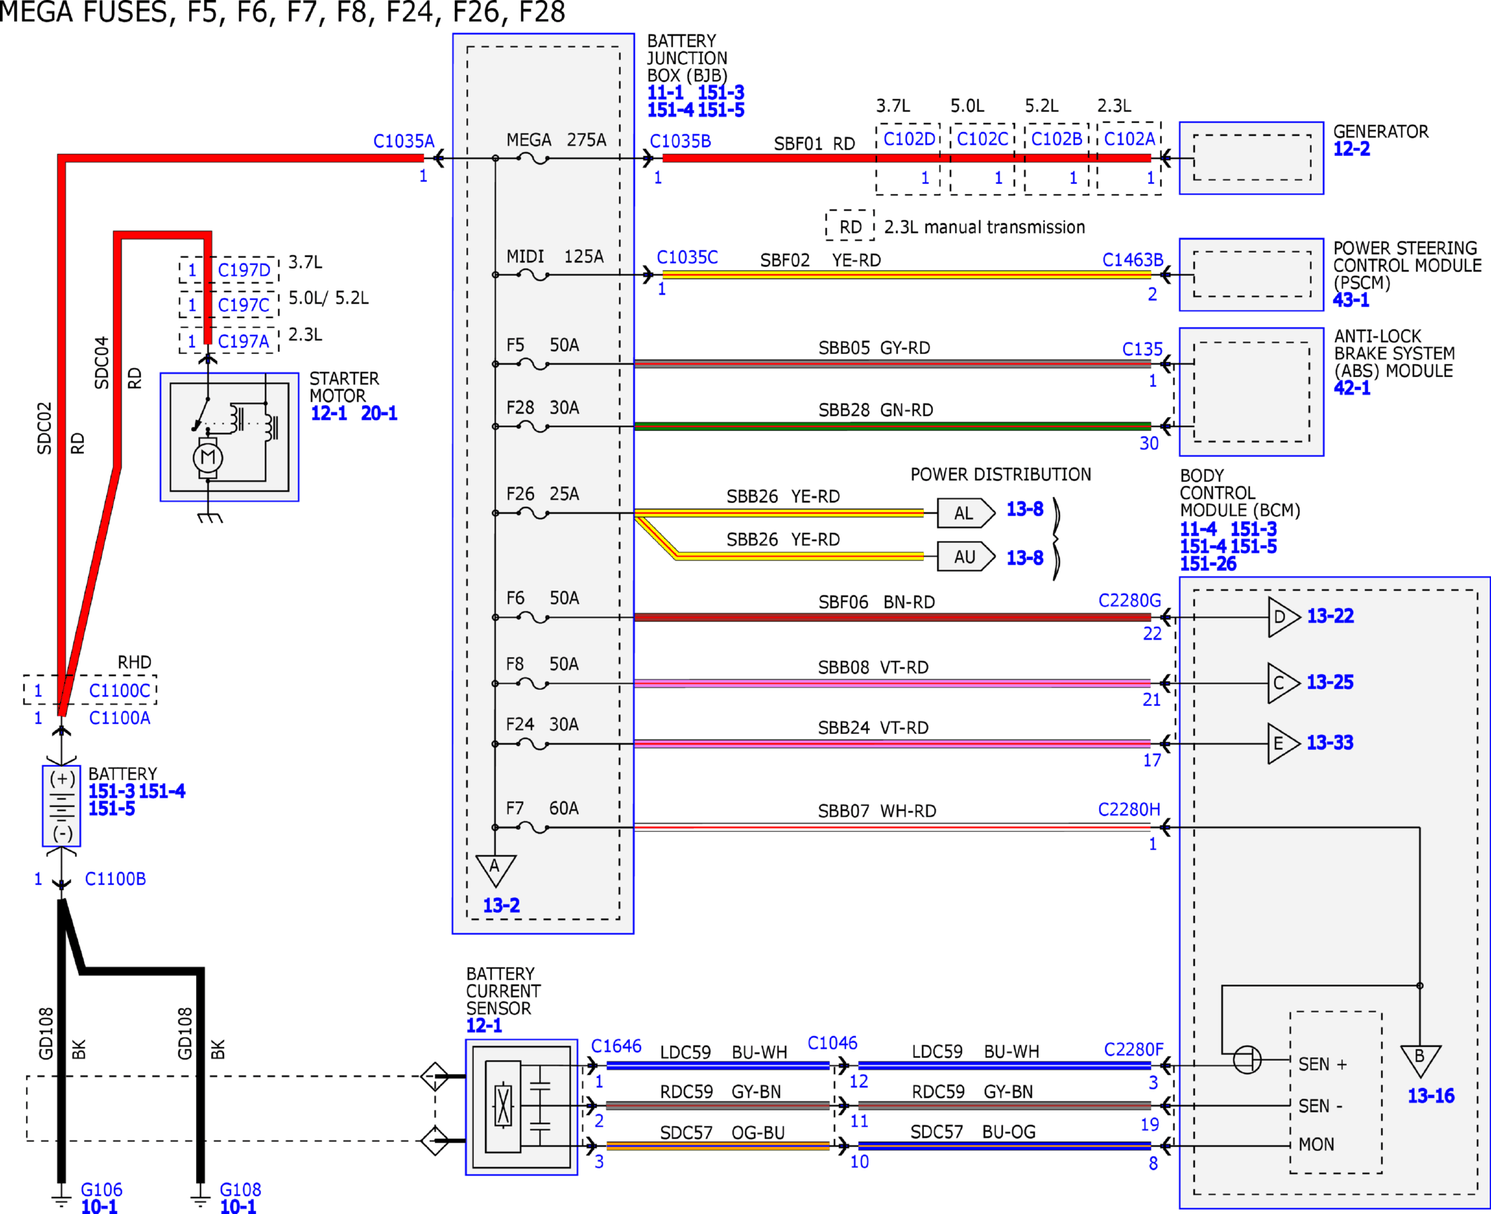Click the MEGA 275A fuse symbol
Screen dimensions: 1491x1214
click(x=533, y=159)
